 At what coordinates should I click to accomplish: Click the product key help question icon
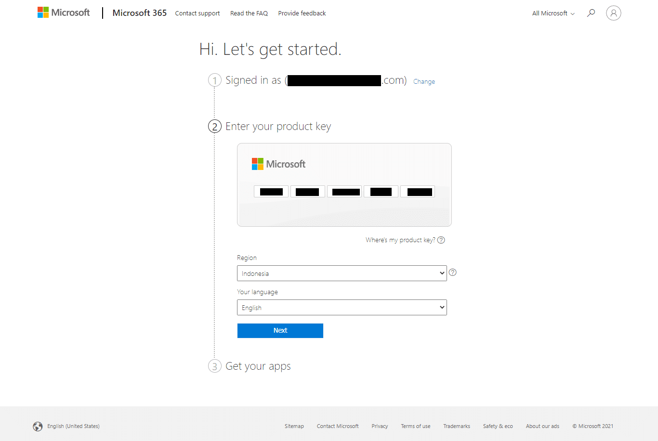[441, 240]
